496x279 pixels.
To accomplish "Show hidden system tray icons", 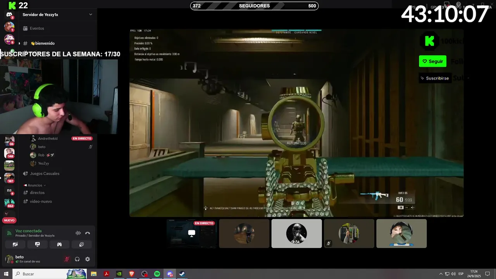I will [x=441, y=274].
